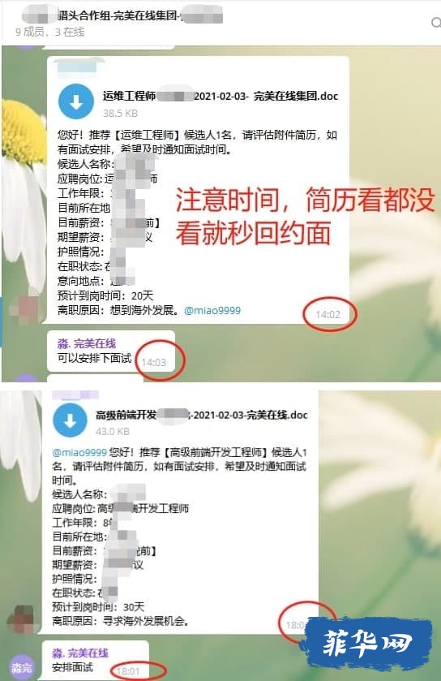Click the 9 成员, 3 在线 member count

pos(50,32)
